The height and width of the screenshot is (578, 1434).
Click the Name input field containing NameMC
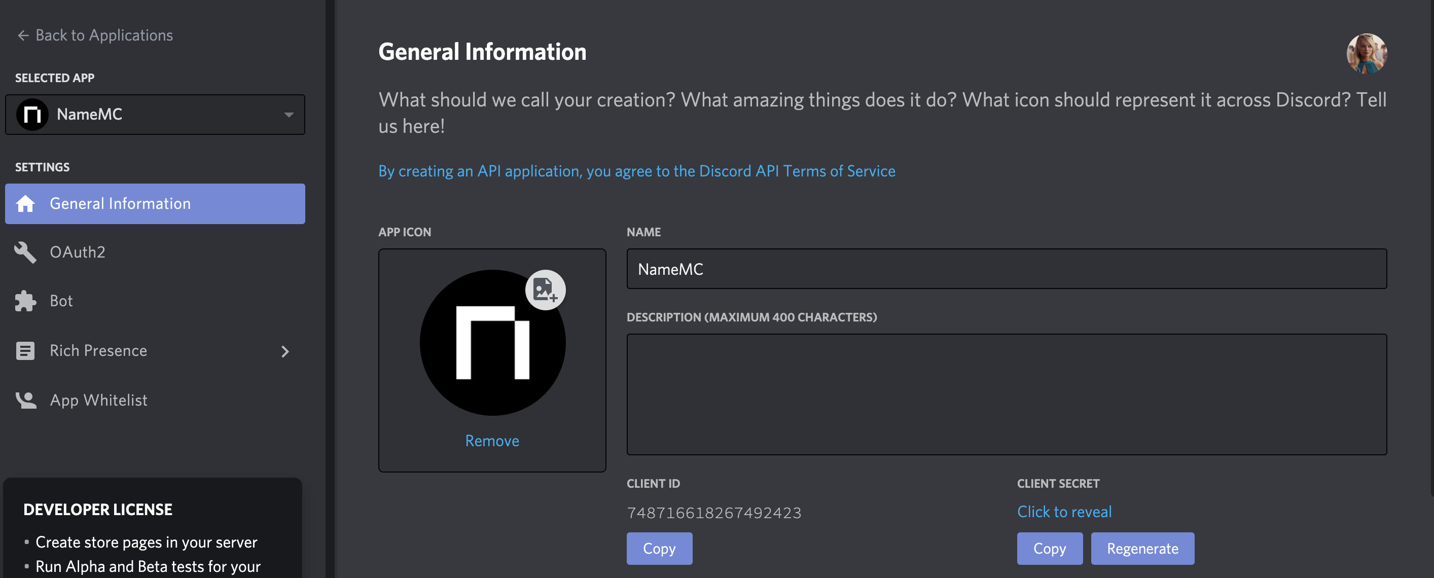(1007, 269)
